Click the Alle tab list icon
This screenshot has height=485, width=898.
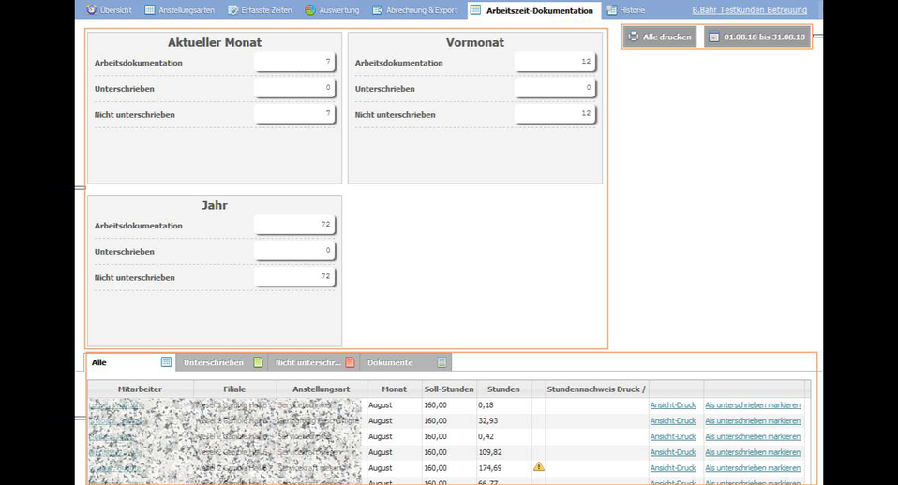166,361
